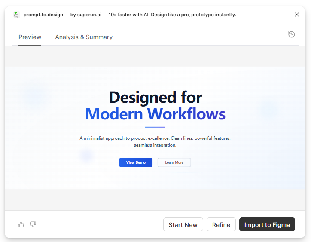Switch to the Preview tab
The image size is (311, 242).
(x=30, y=37)
